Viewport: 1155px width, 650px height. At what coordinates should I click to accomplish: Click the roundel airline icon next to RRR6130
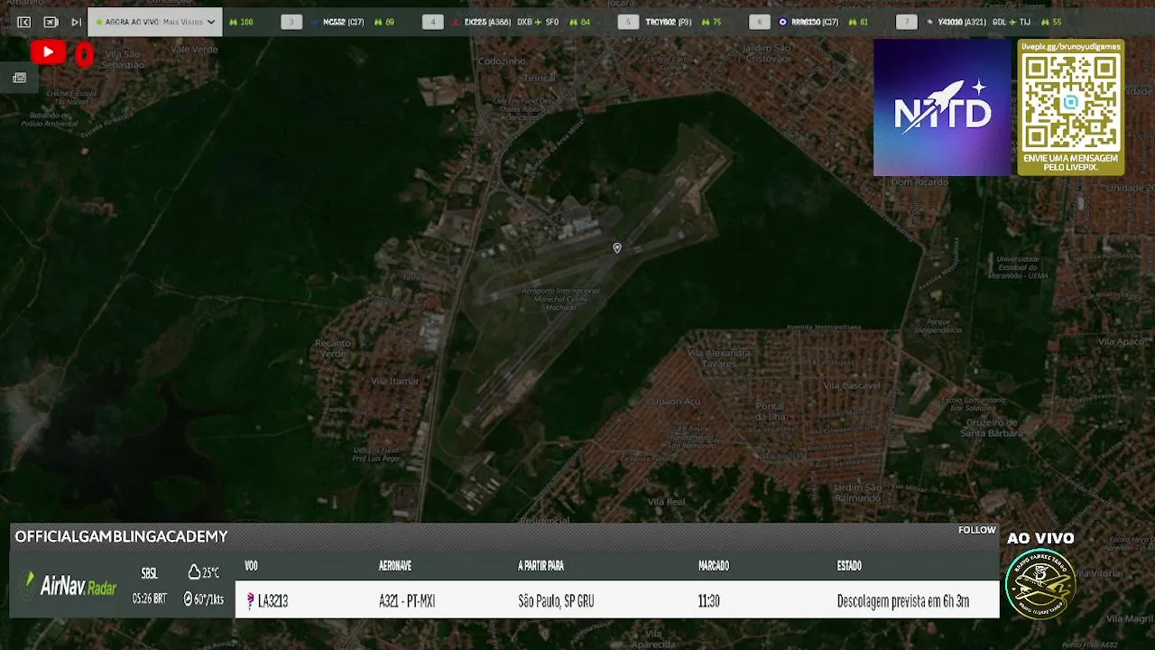[782, 22]
